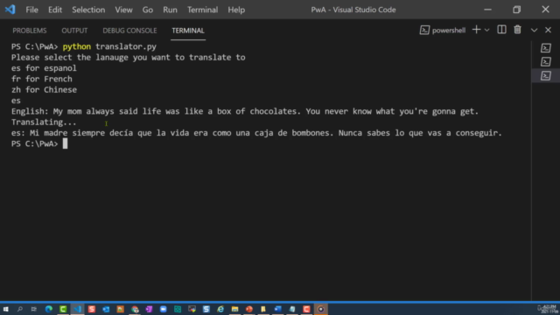Open Zoom from taskbar
560x315 pixels.
[164, 309]
